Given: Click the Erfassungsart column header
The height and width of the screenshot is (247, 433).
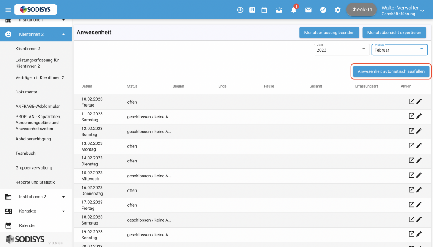Looking at the screenshot, I should point(367,86).
